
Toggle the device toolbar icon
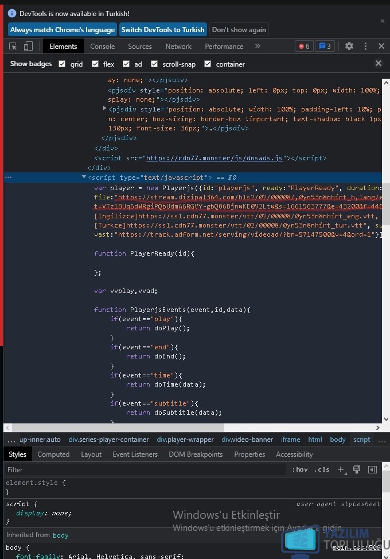[29, 47]
